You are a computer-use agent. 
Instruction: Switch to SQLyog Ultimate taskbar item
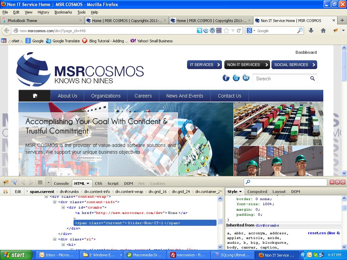[x=232, y=255]
